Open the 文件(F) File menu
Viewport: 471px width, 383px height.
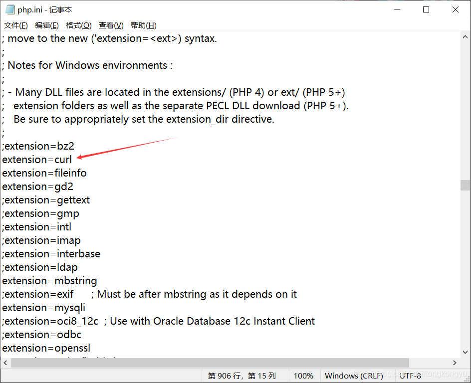point(15,25)
